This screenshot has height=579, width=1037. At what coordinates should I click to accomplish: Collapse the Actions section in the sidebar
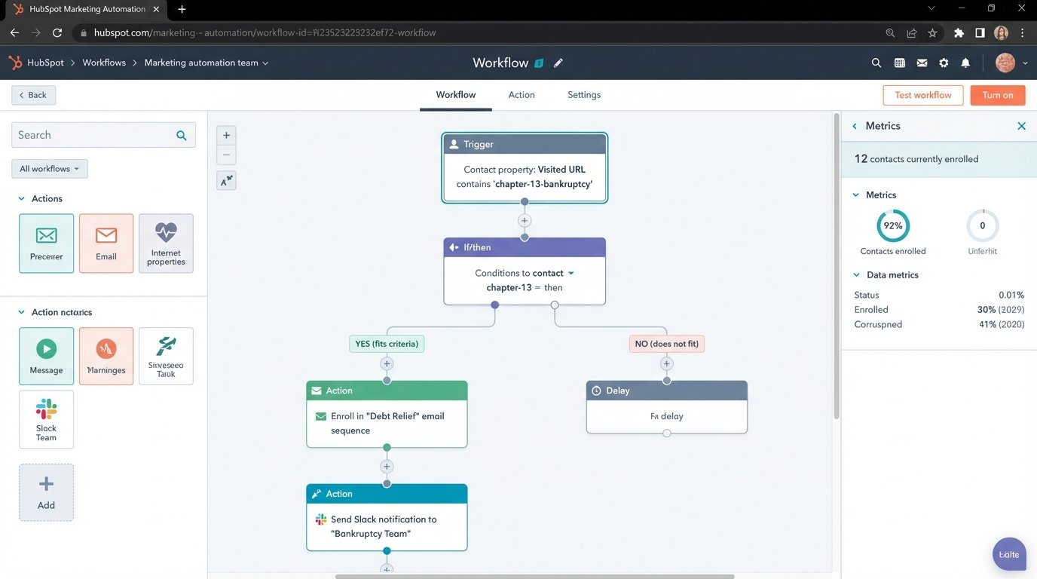[x=20, y=198]
